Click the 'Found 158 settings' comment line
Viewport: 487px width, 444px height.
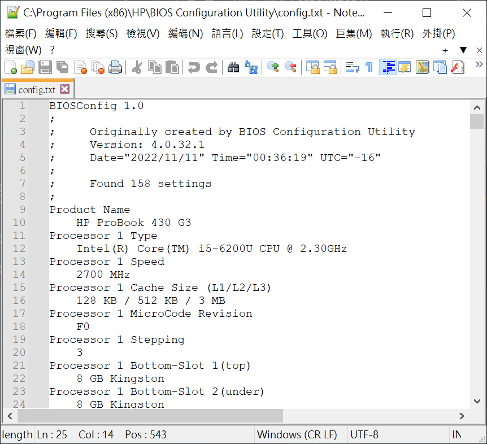click(151, 184)
